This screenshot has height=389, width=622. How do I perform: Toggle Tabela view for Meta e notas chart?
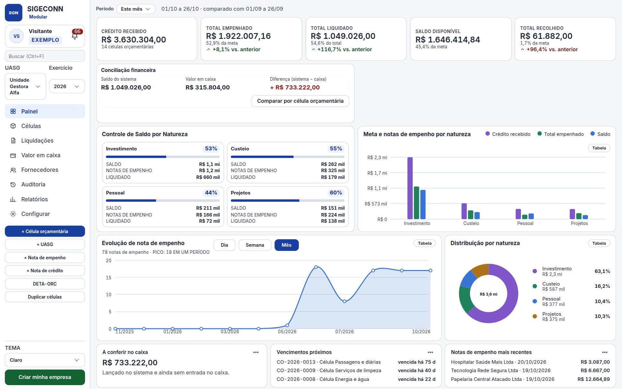point(599,148)
